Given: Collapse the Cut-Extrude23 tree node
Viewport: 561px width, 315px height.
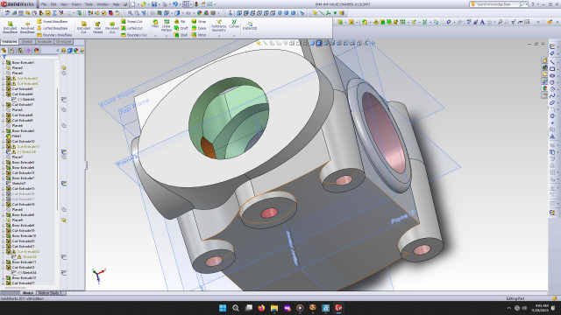Looking at the screenshot, I should click(x=4, y=268).
